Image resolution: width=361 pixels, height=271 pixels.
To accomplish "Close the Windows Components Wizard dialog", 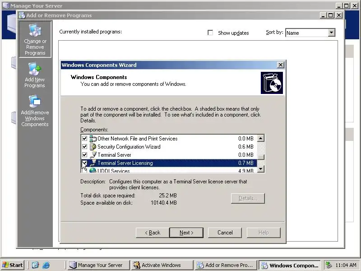I will click(280, 65).
